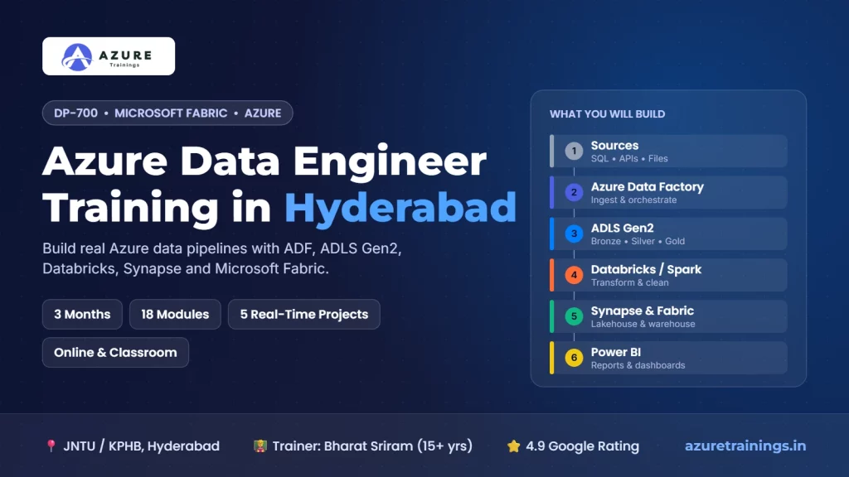Click 'JNTU / KPHB, Hyderabad' text
The height and width of the screenshot is (477, 849).
point(141,446)
